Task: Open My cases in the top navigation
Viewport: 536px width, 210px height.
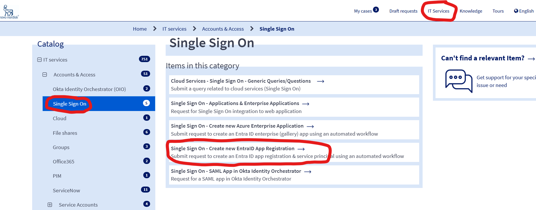Action: point(363,11)
